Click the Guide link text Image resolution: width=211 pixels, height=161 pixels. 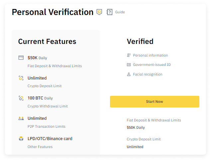click(120, 12)
